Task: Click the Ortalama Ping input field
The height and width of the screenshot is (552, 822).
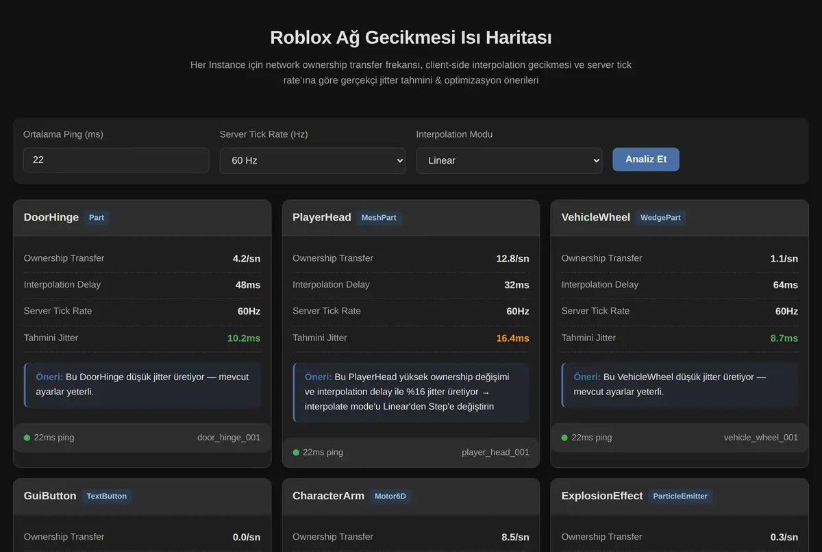Action: [x=116, y=160]
